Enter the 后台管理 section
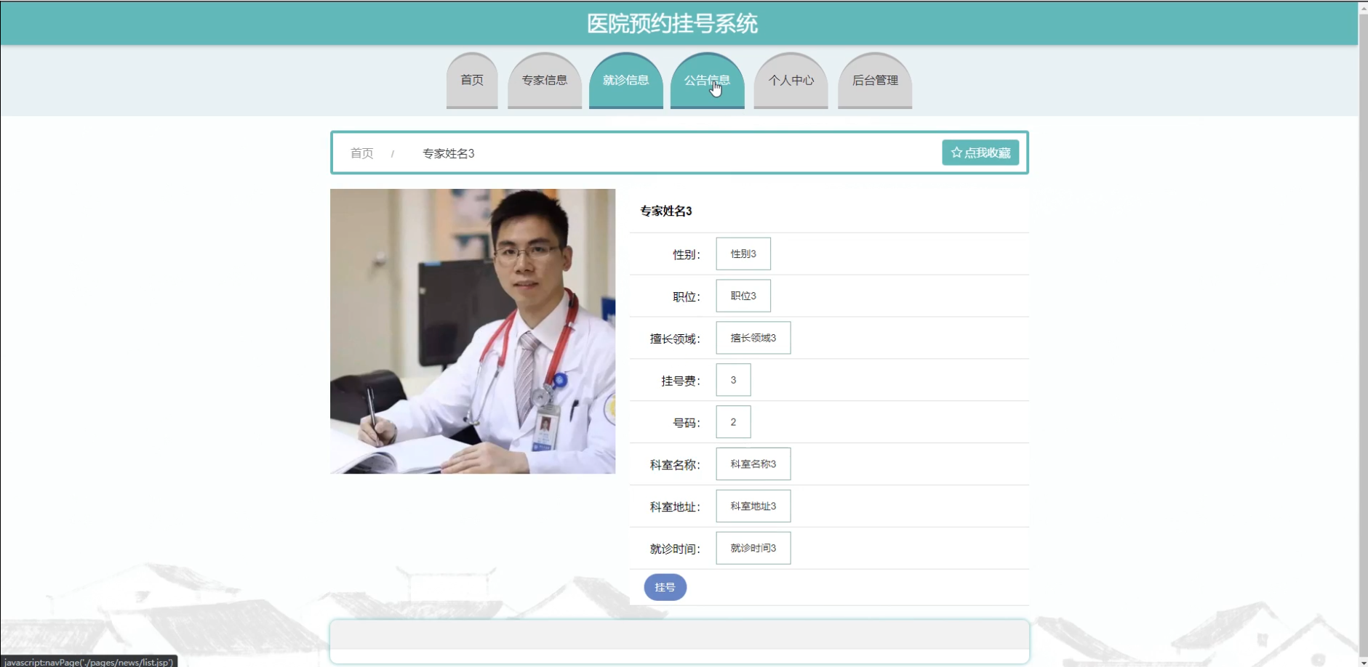1368x667 pixels. (875, 80)
